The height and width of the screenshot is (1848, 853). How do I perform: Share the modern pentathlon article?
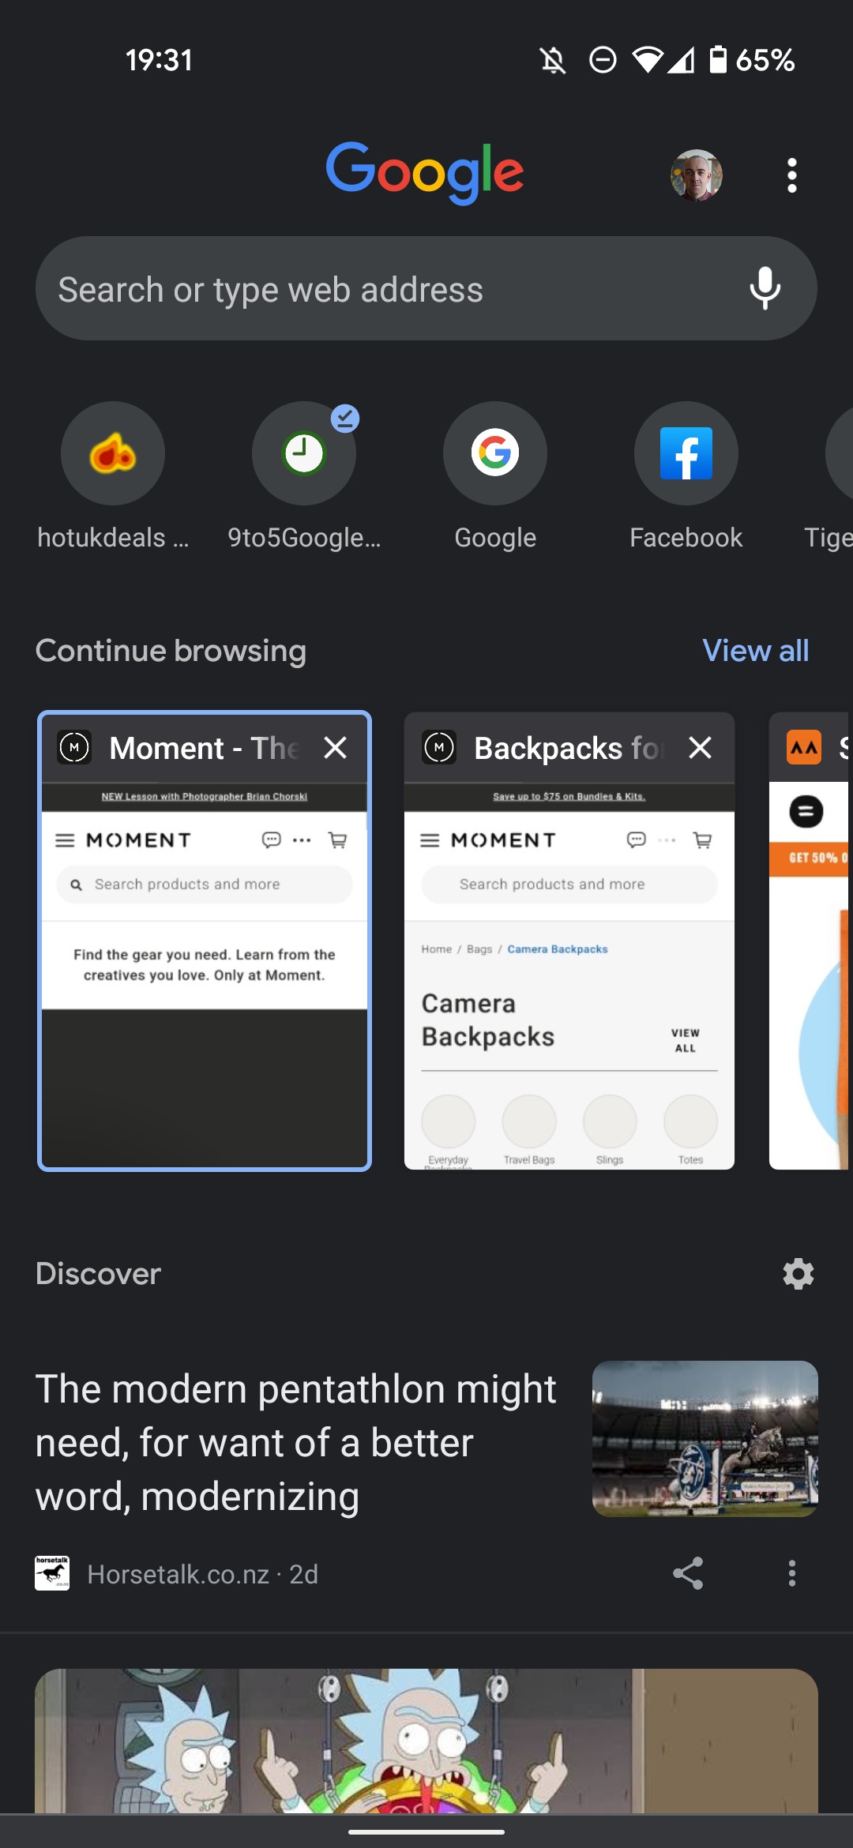(687, 1574)
